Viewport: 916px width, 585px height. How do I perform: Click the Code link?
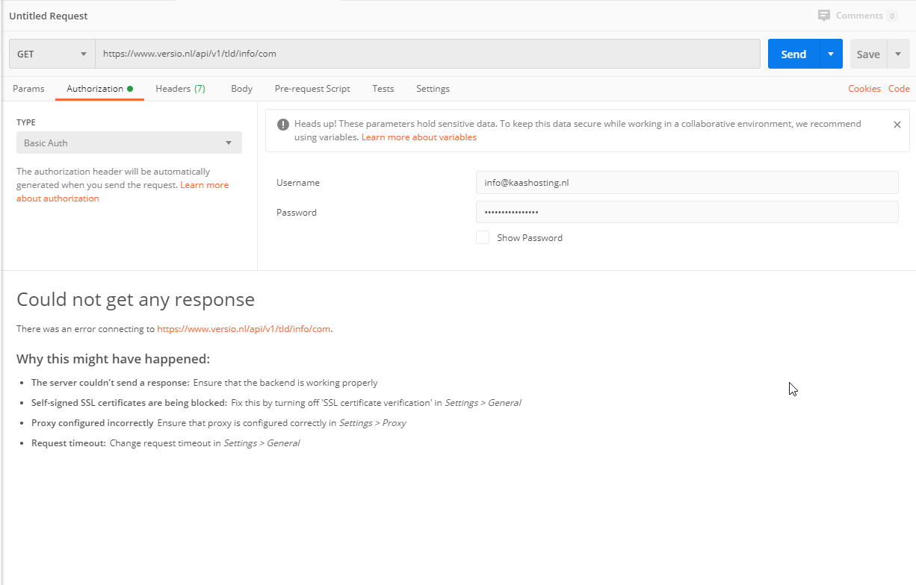click(899, 89)
